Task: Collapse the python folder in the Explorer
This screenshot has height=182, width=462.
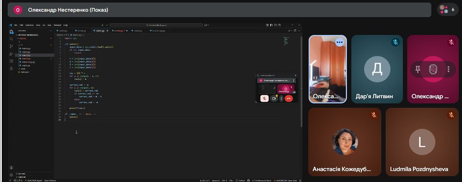Action: [18, 38]
